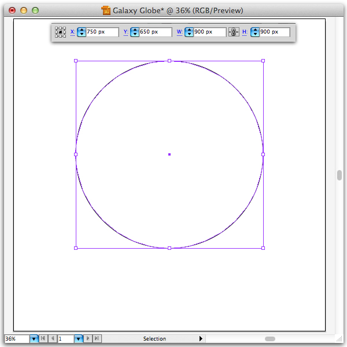Zoom the window with green button

[35, 10]
